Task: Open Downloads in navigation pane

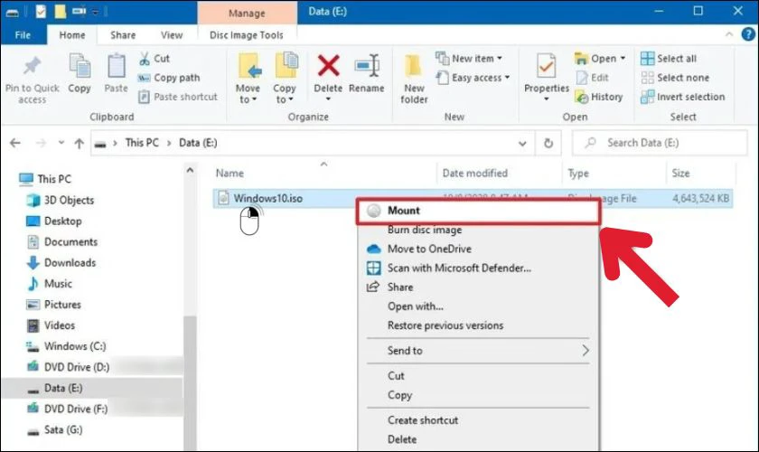Action: click(x=61, y=262)
